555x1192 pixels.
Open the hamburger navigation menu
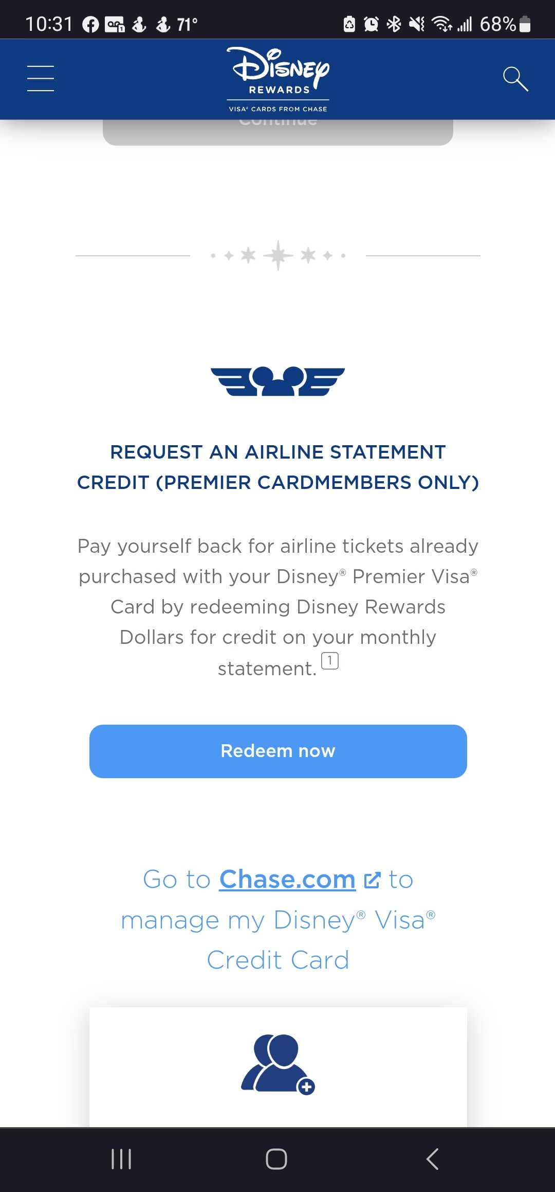pos(41,79)
